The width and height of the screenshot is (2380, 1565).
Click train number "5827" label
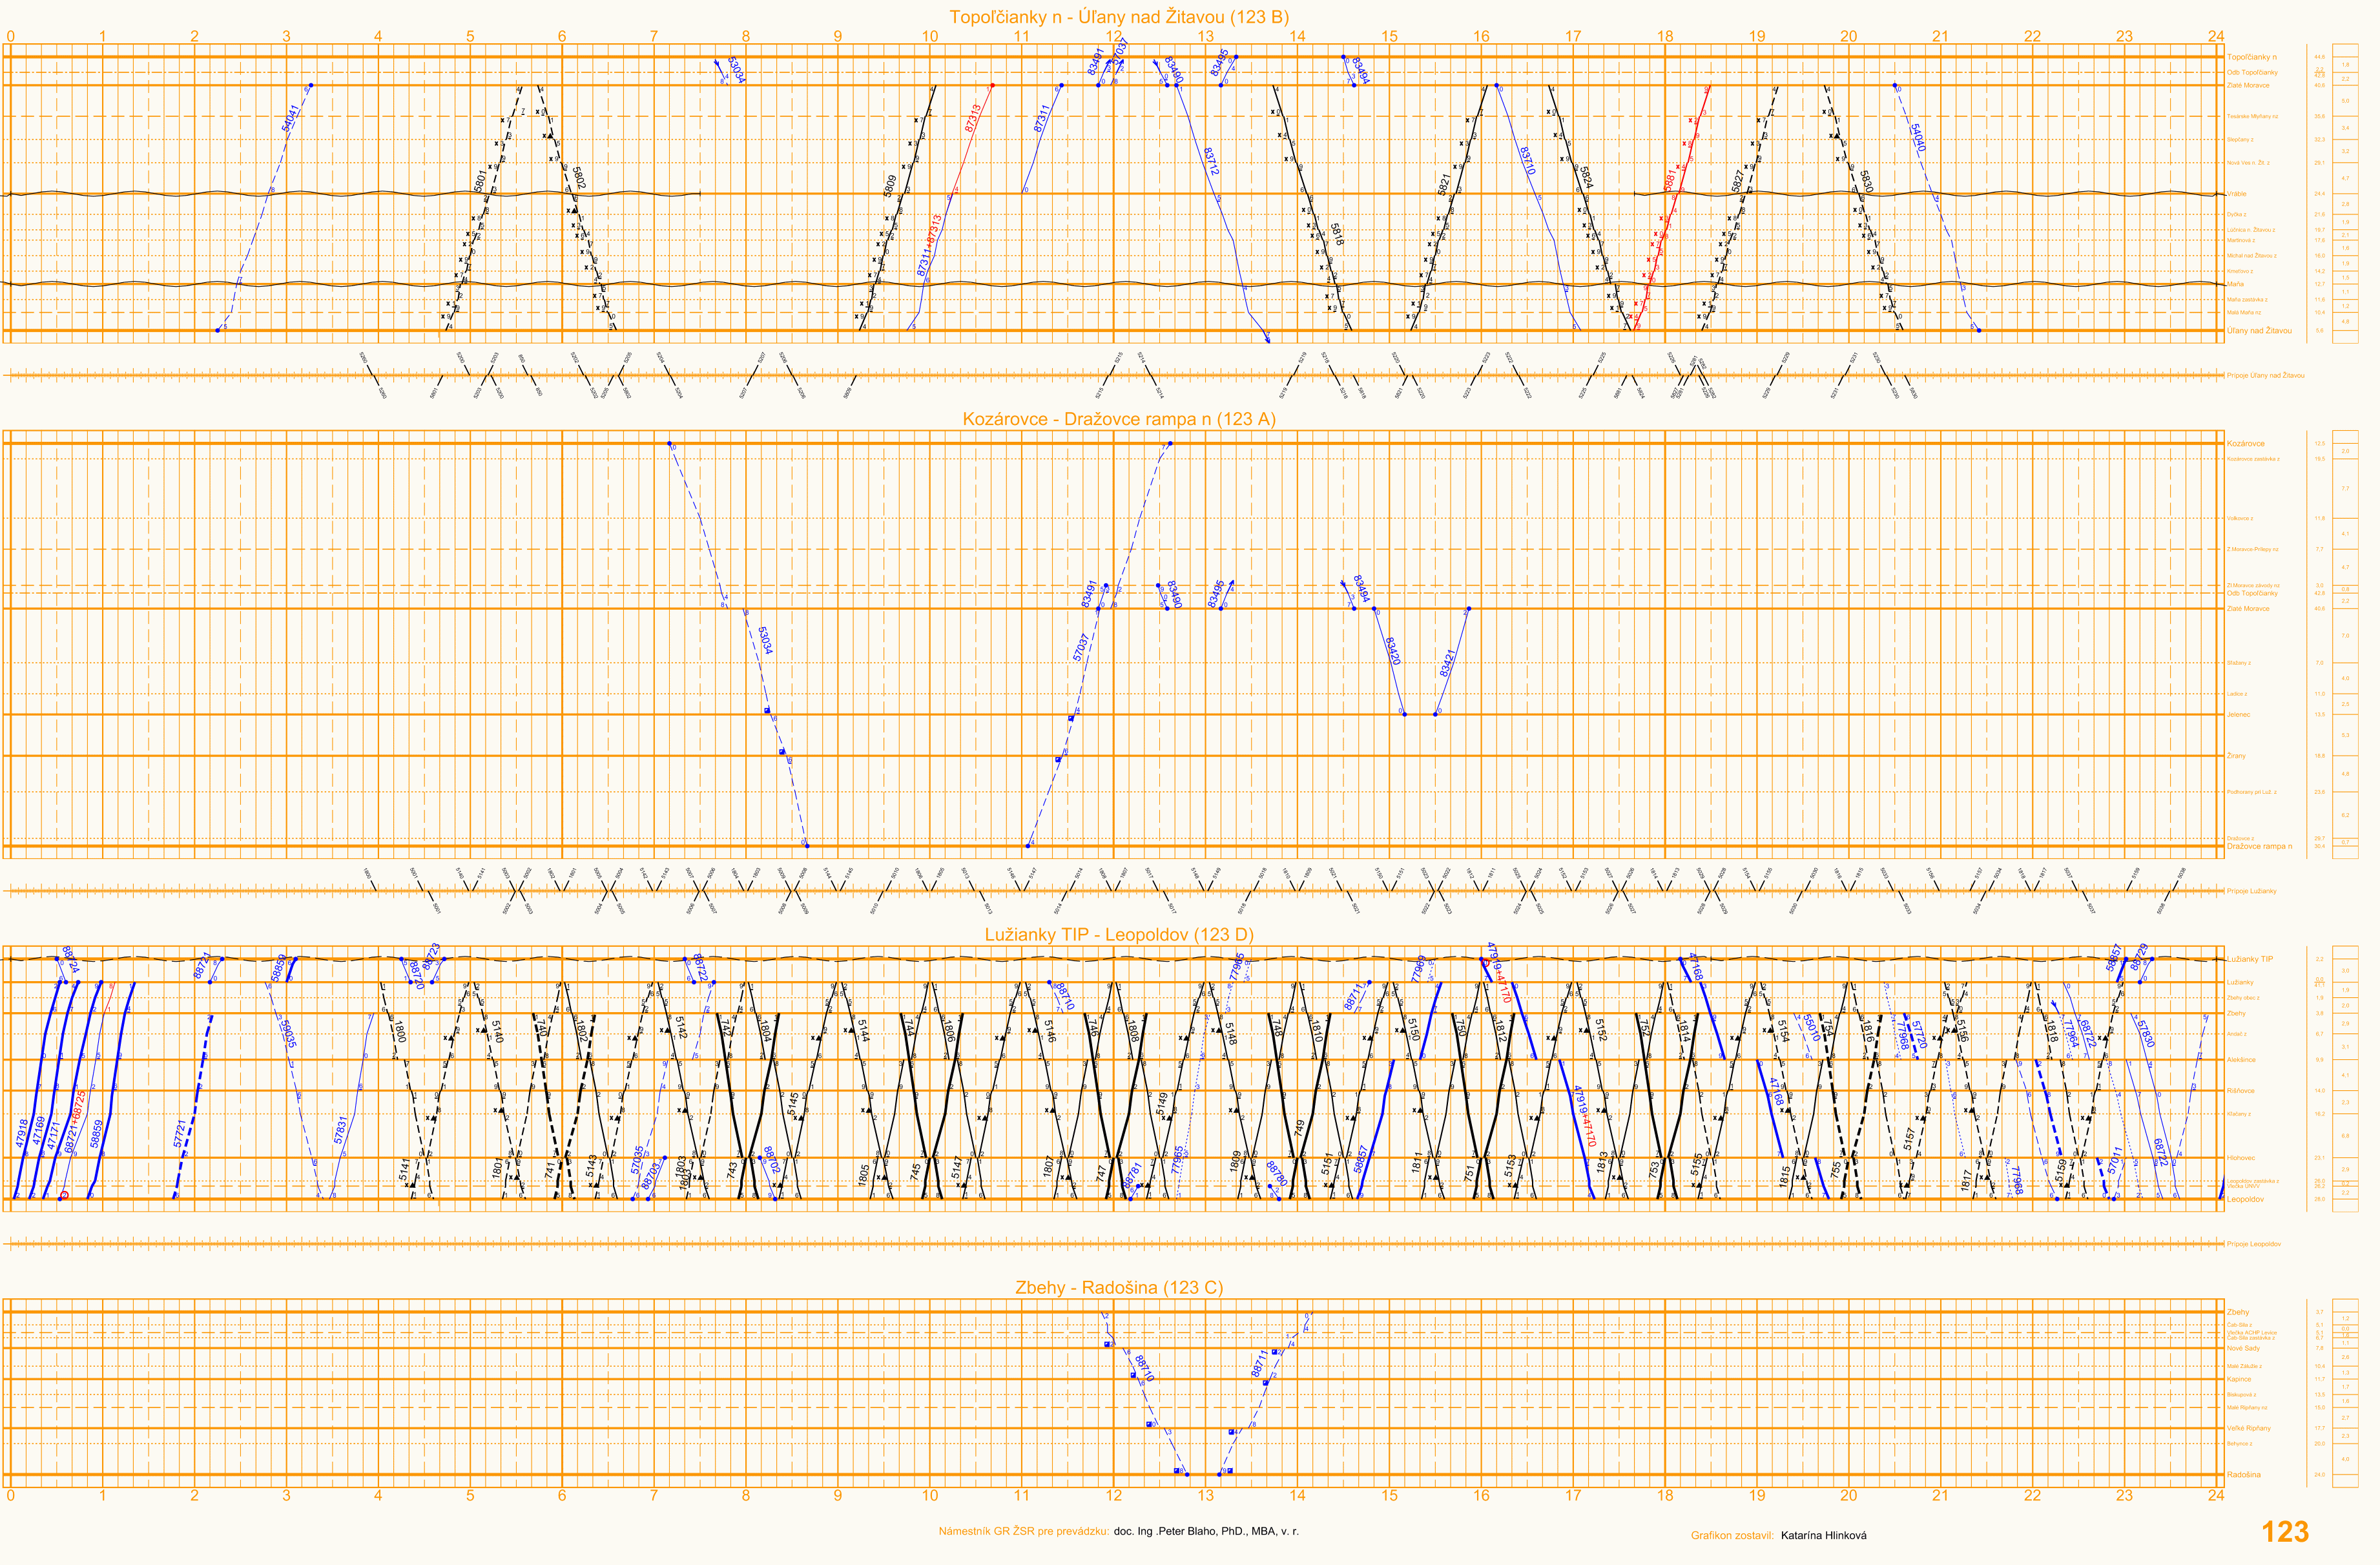point(1738,182)
